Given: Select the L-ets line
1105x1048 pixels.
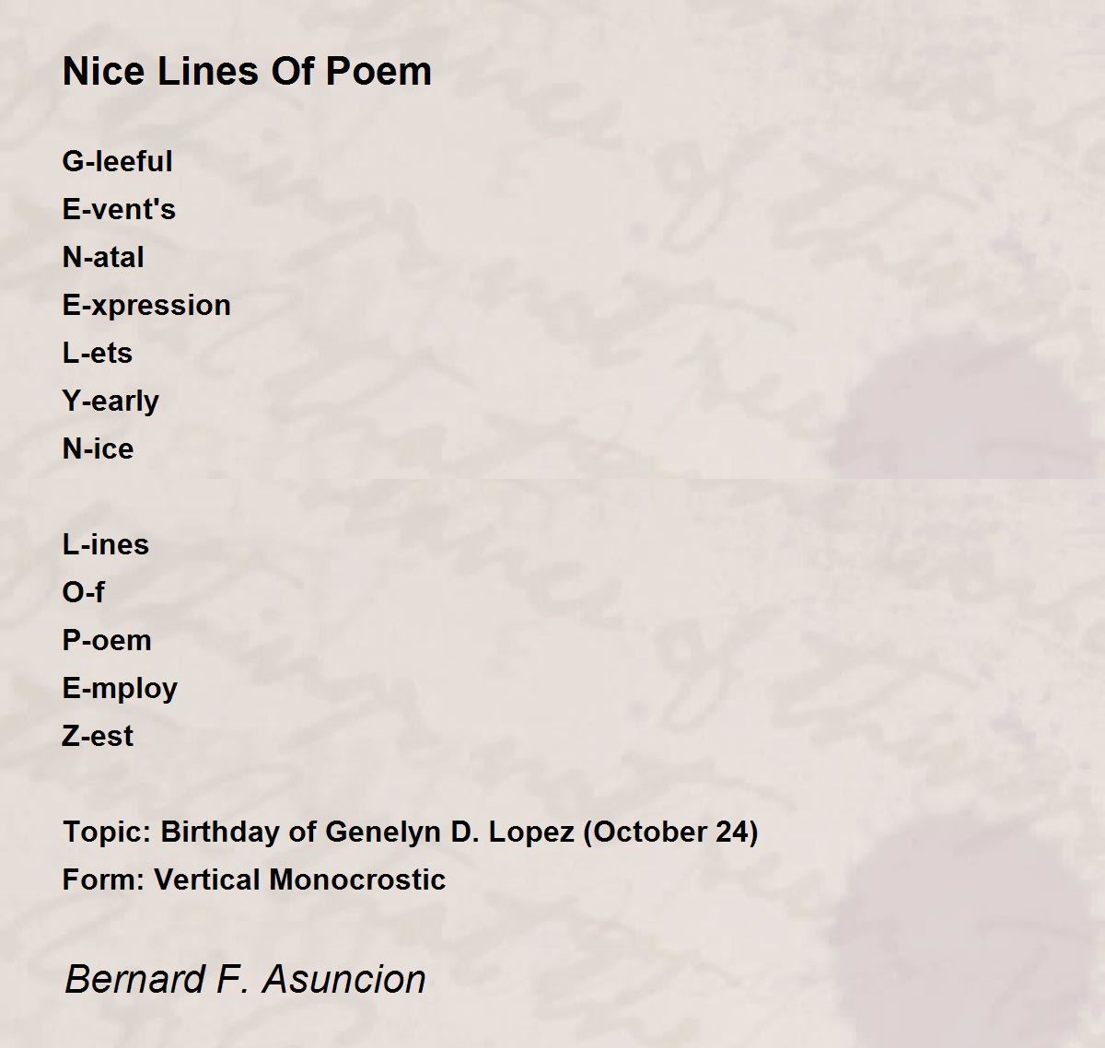Looking at the screenshot, I should tap(97, 353).
